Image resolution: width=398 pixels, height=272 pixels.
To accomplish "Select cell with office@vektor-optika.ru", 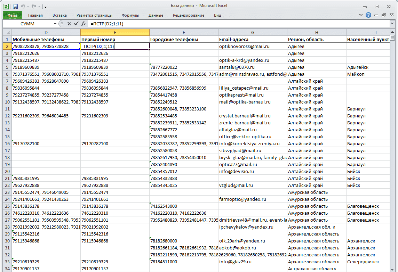I will pyautogui.click(x=253, y=137).
